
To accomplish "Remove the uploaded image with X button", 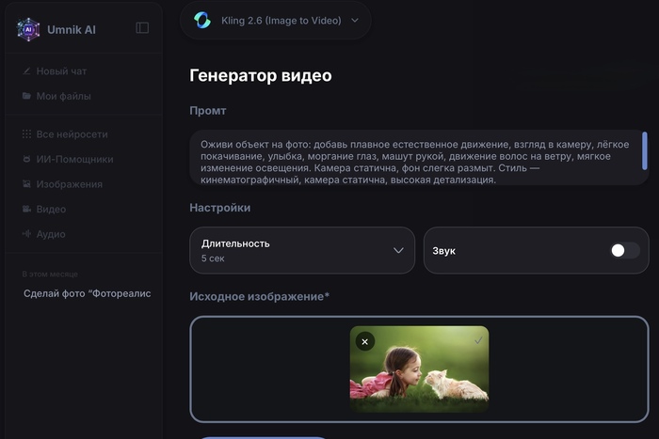I will pos(365,342).
